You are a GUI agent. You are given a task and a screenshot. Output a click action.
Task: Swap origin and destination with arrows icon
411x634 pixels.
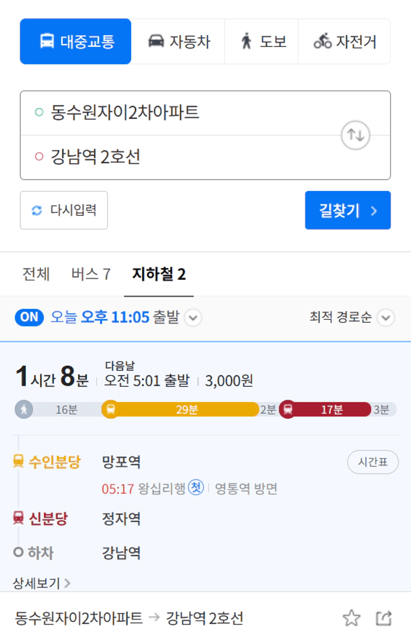[x=355, y=135]
